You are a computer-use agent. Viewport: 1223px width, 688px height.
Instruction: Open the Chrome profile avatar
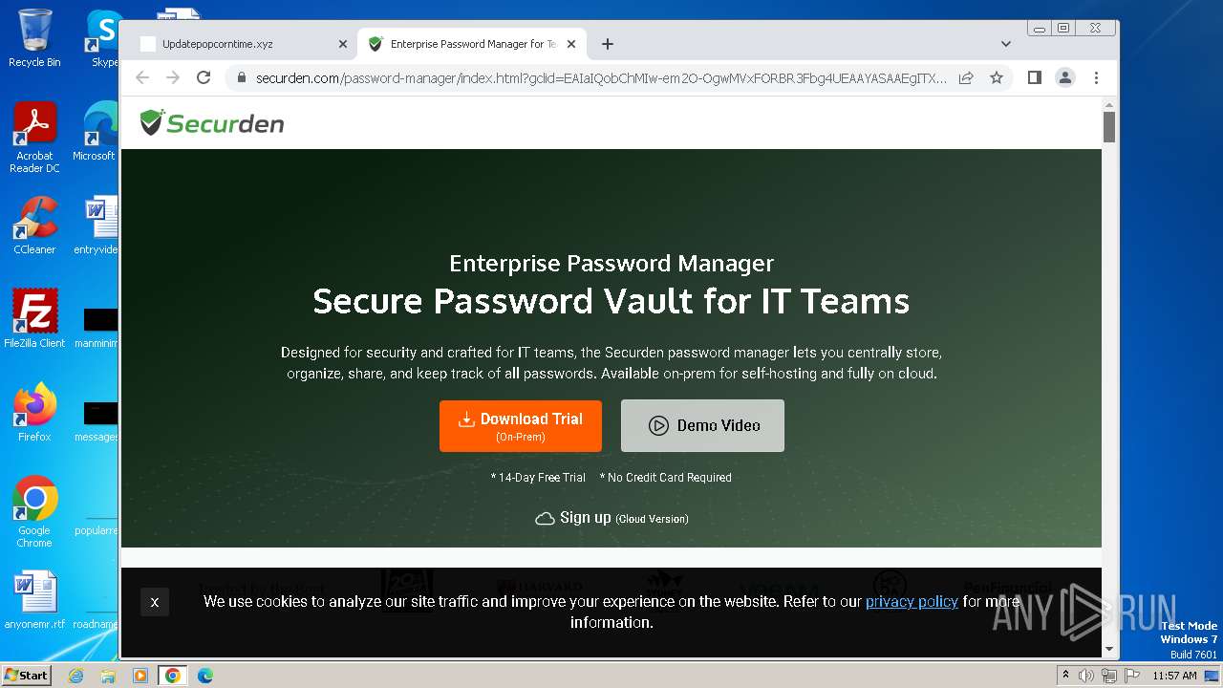(1065, 77)
